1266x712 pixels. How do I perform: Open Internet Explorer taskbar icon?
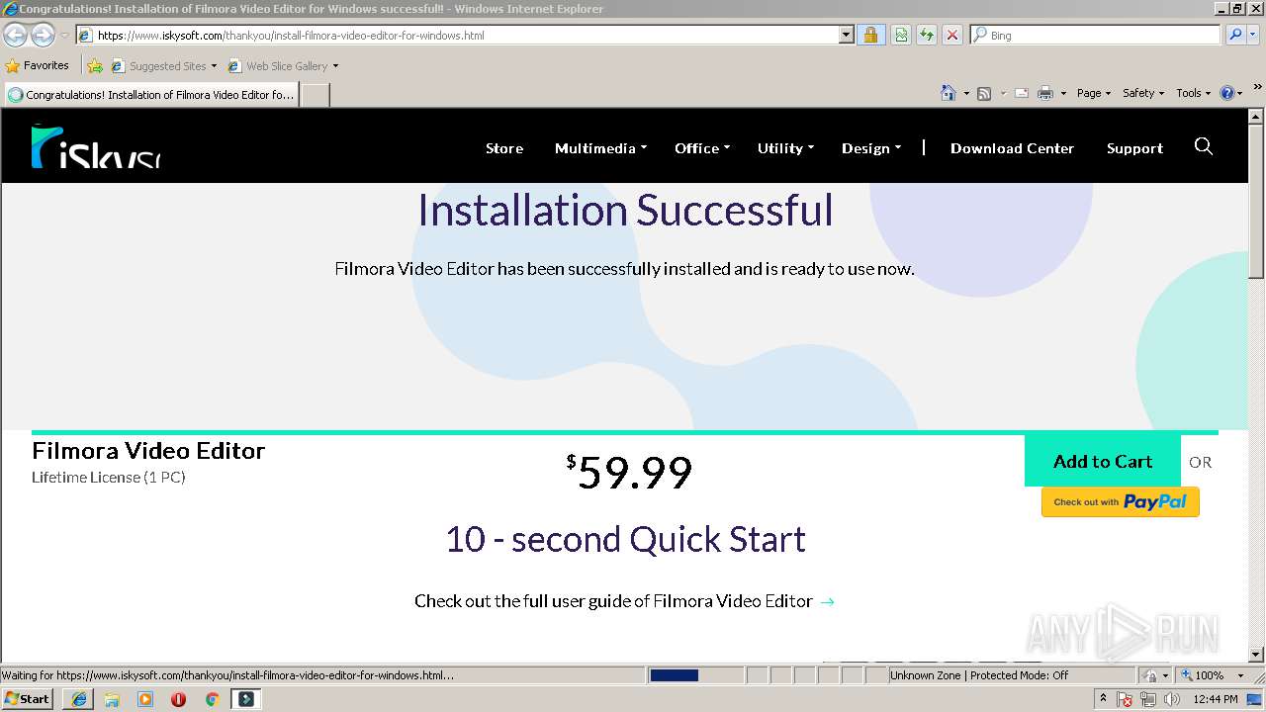coord(79,699)
